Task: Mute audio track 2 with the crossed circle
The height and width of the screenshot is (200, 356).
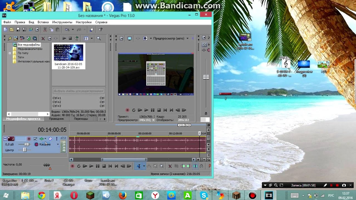Action: point(50,139)
